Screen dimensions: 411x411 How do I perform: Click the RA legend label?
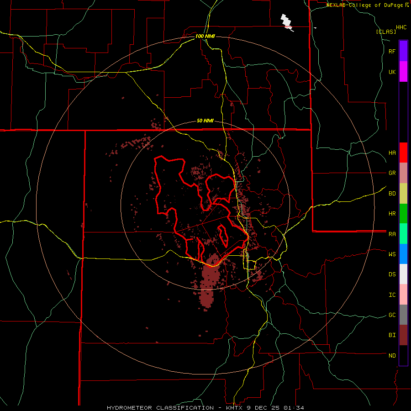pos(392,234)
